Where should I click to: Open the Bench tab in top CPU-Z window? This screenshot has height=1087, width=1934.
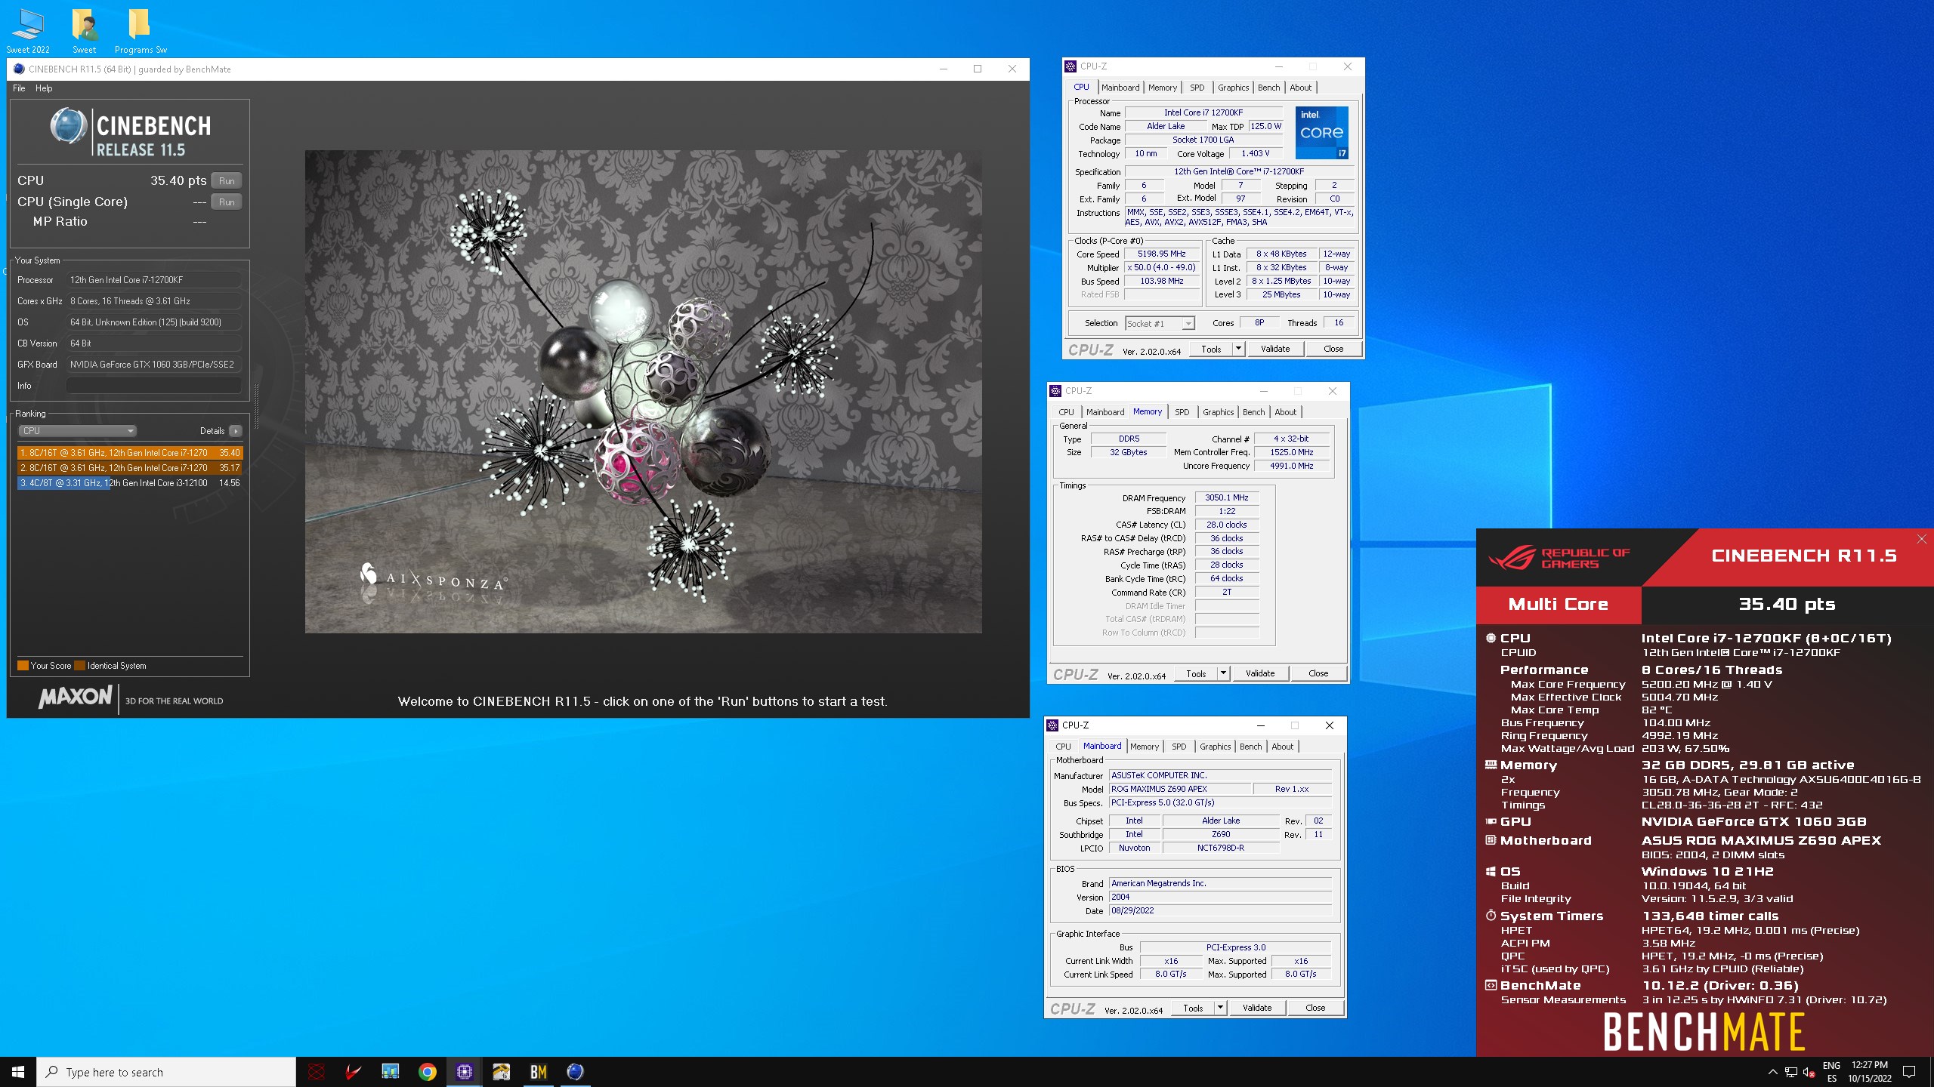coord(1268,88)
